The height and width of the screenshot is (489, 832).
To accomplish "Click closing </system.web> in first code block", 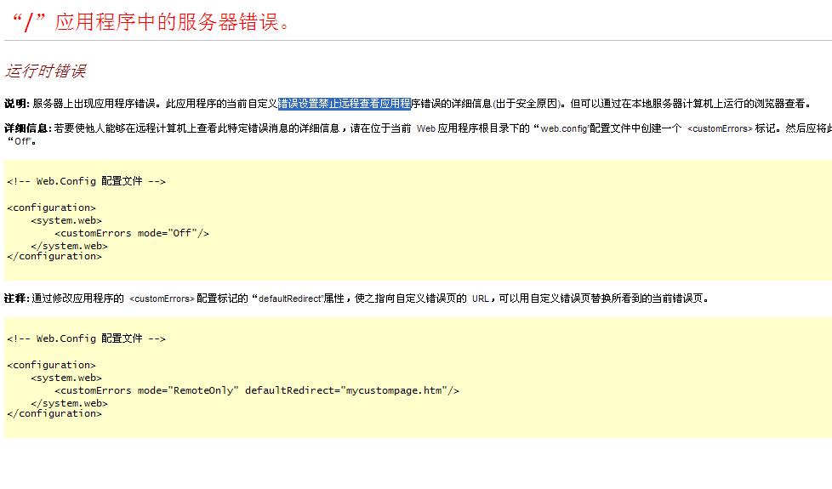I will (69, 246).
